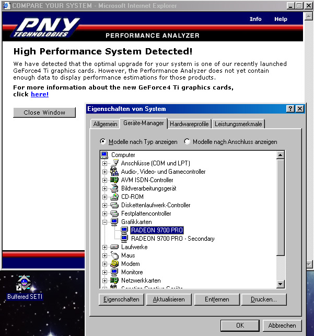This screenshot has width=314, height=336.
Task: Cancel with the Abbrechen button
Action: pos(282,326)
